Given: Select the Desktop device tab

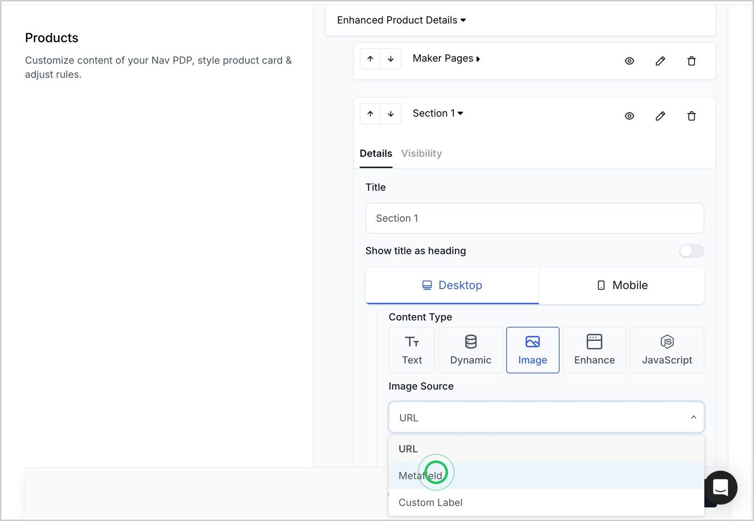Looking at the screenshot, I should (452, 285).
